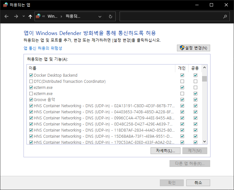Toggle Docker Desktop Backend 개인 checkbox
Viewport: 234px width, 190px height.
pyautogui.click(x=182, y=75)
